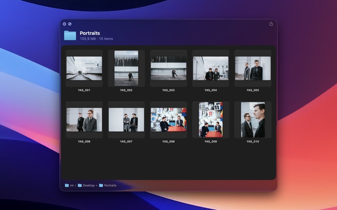
Task: Click the Portraits breadcrumb label
Action: tap(111, 185)
